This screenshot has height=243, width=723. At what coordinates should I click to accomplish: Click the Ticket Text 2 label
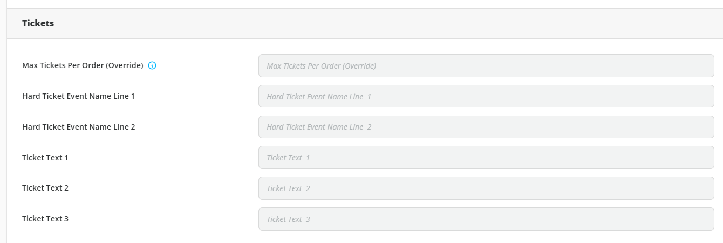[45, 188]
